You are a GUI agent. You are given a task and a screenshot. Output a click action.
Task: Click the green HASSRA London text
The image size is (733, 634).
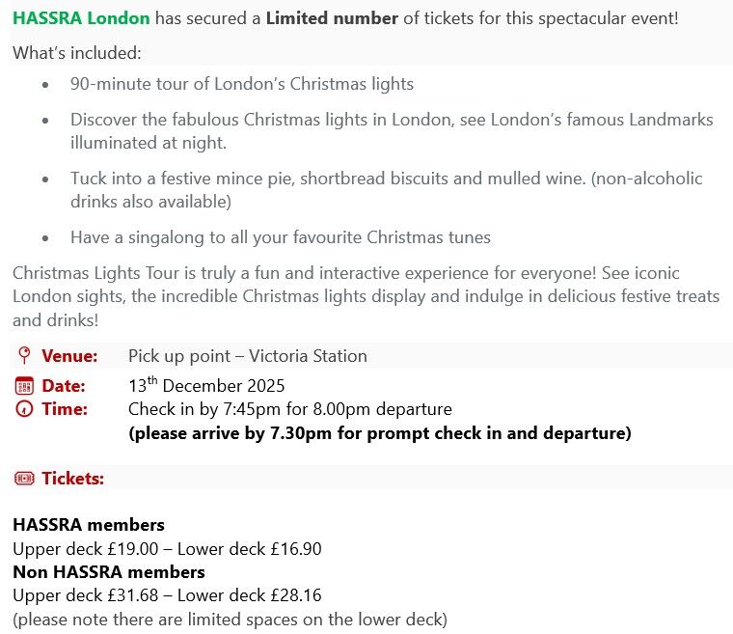(x=81, y=18)
